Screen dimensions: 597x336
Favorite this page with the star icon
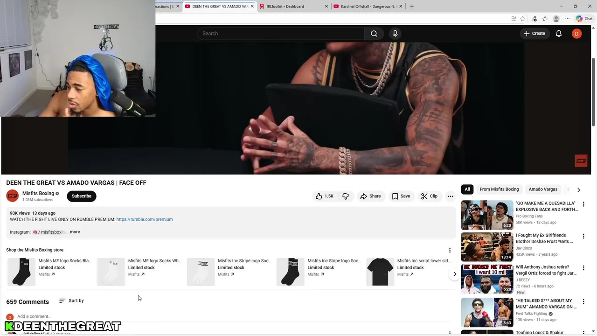(x=523, y=19)
